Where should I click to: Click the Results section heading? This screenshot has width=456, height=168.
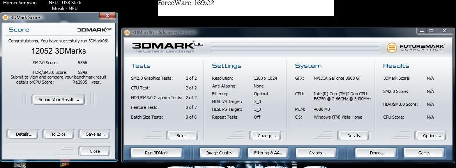(396, 66)
